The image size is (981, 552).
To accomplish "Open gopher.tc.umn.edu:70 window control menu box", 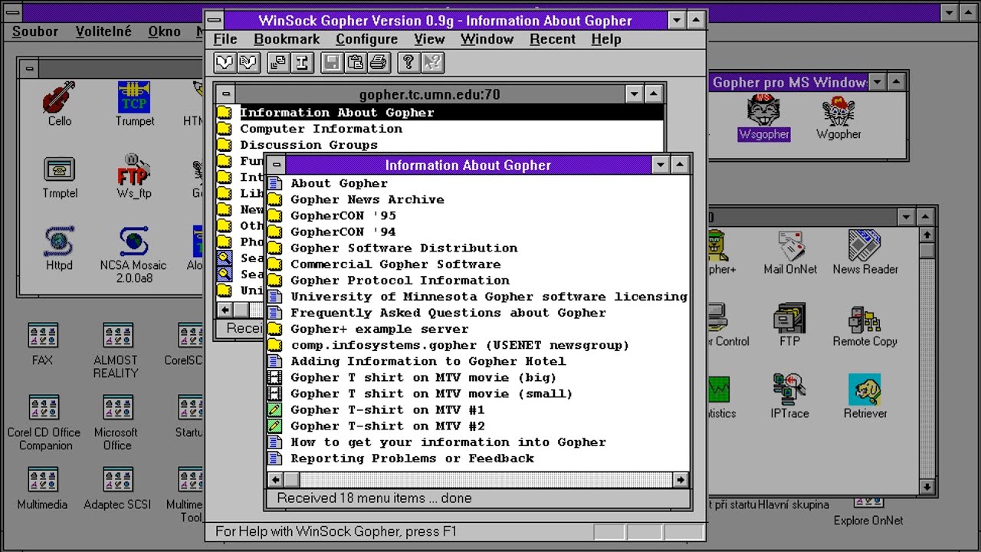I will click(225, 94).
